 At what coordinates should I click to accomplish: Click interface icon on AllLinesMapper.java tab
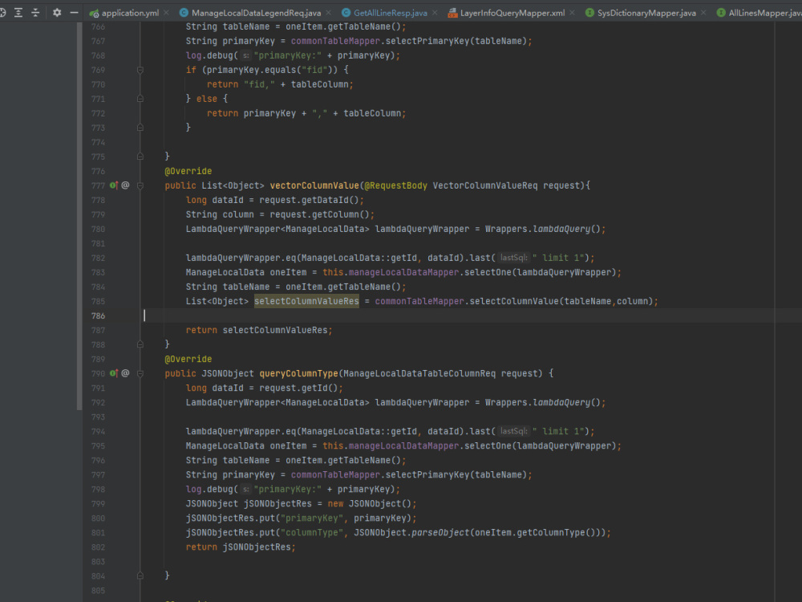click(x=721, y=13)
